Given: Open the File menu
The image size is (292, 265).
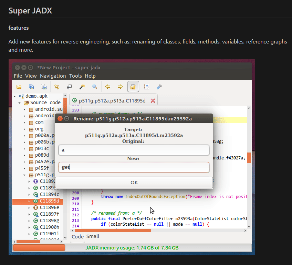Looking at the screenshot, I should click(x=18, y=76).
